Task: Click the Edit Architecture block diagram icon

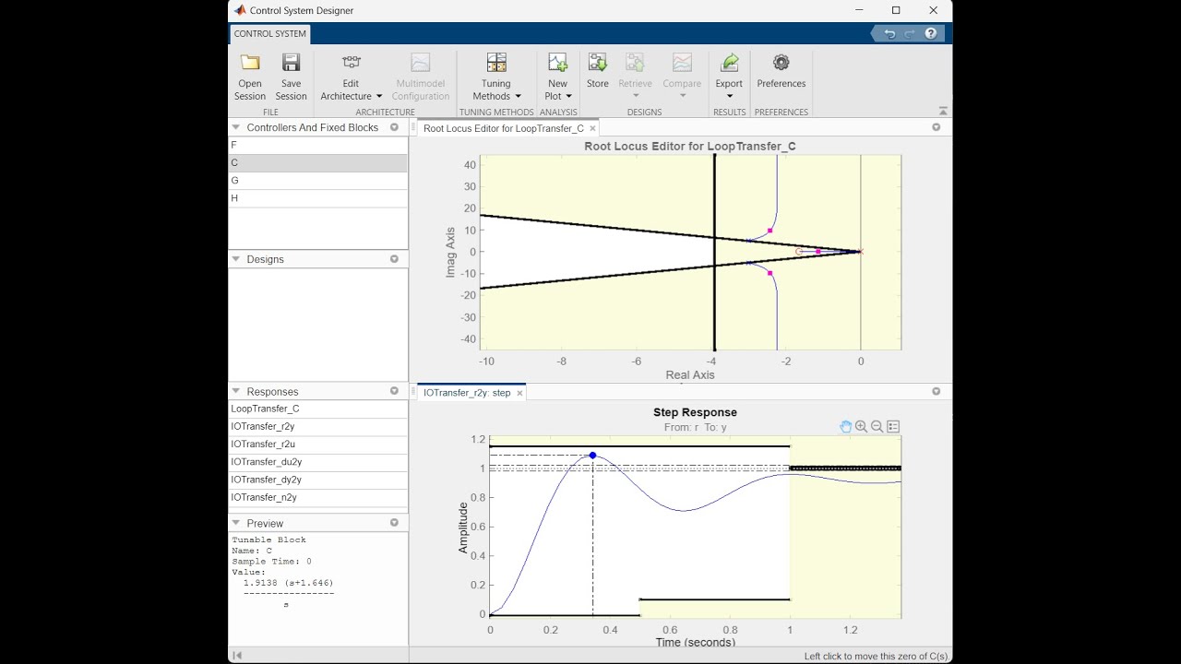Action: point(351,63)
